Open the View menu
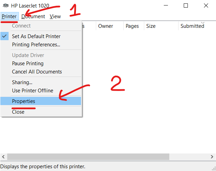216x171 pixels. [55, 16]
